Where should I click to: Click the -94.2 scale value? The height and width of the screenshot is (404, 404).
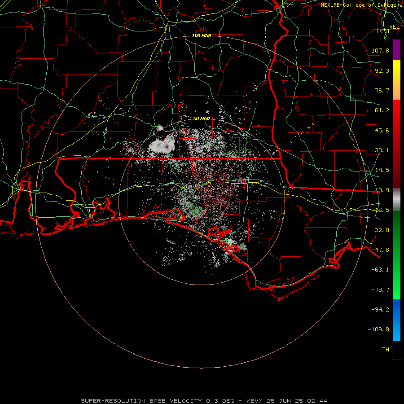(380, 310)
